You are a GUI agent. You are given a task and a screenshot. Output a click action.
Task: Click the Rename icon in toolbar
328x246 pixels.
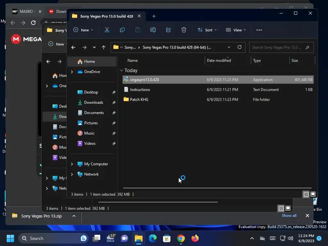[x=153, y=30]
